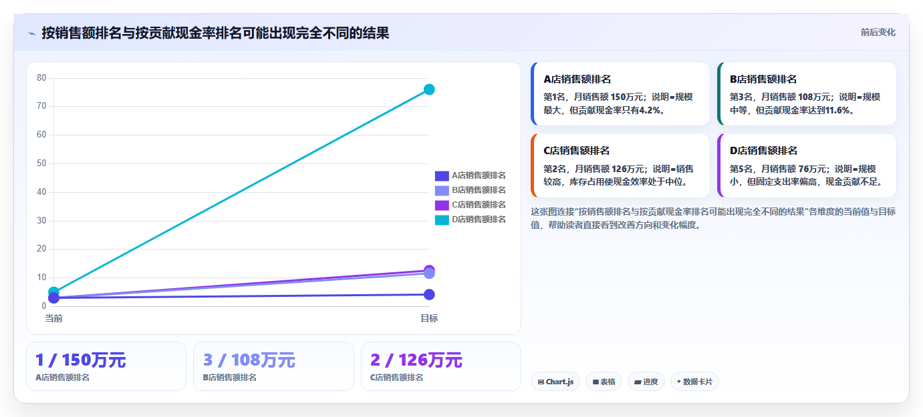Click the 40 y-axis value

coord(41,191)
